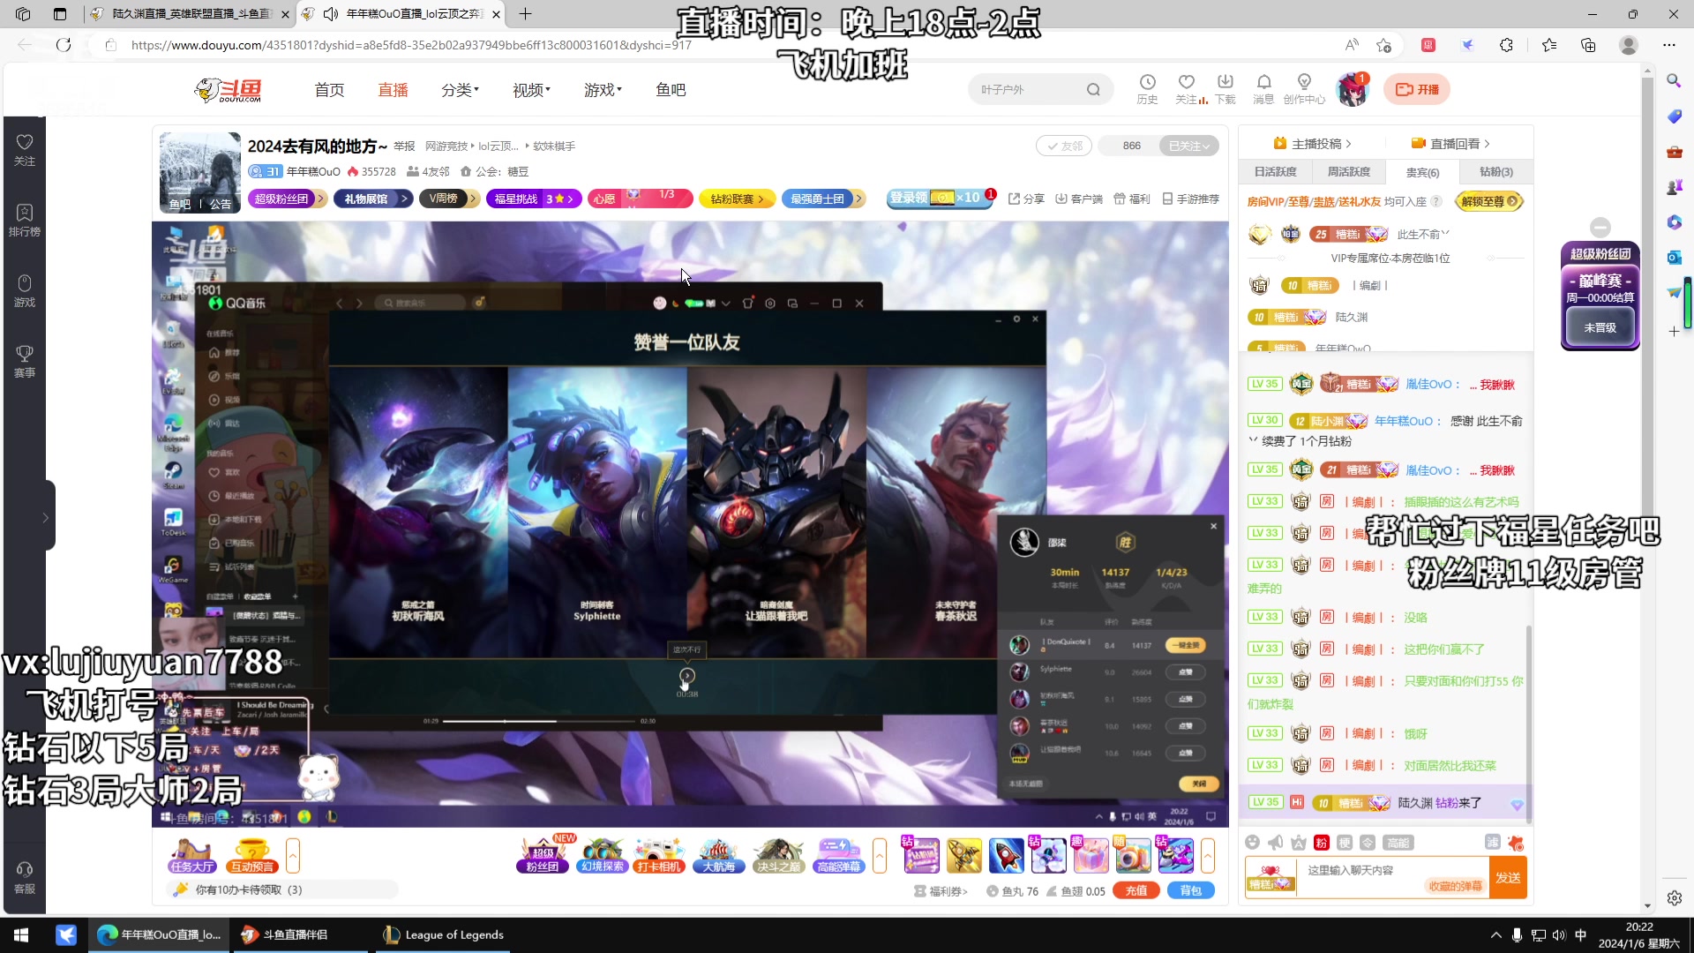
Task: Toggle the 已关注 follow status button
Action: (x=1189, y=146)
